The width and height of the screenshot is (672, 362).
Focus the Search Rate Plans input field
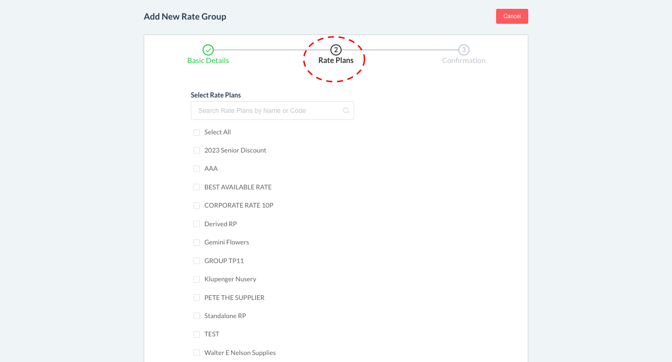(266, 111)
